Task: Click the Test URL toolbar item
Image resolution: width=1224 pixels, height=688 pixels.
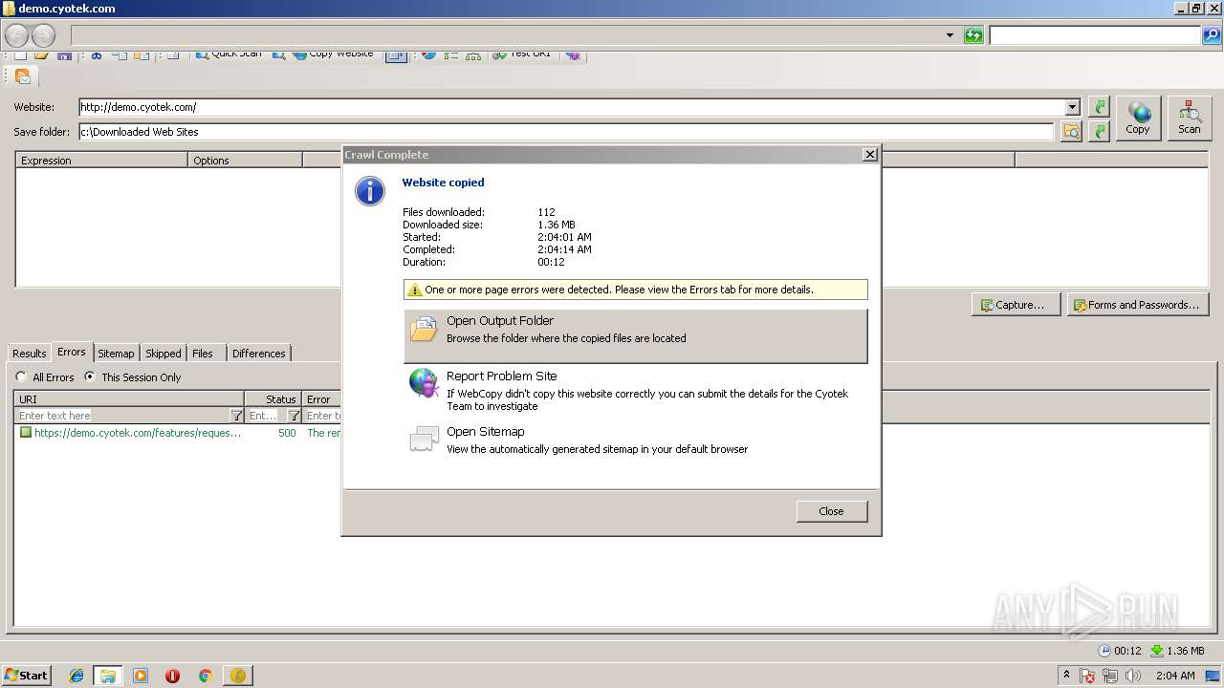Action: pos(522,54)
